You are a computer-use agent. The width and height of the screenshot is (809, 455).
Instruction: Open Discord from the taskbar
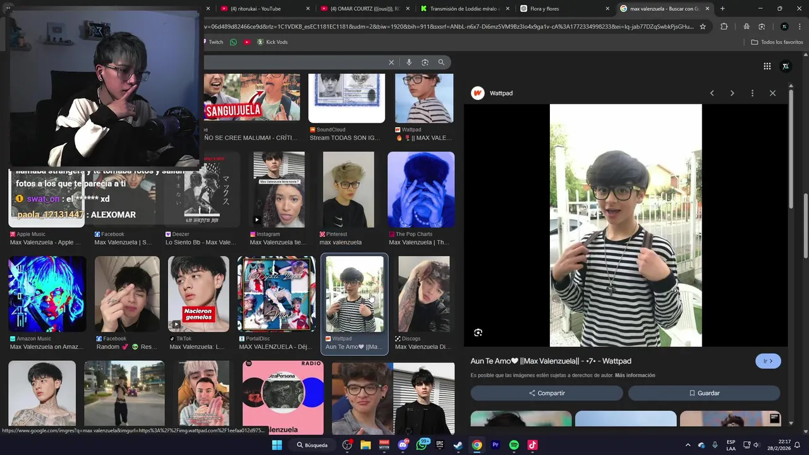[403, 445]
